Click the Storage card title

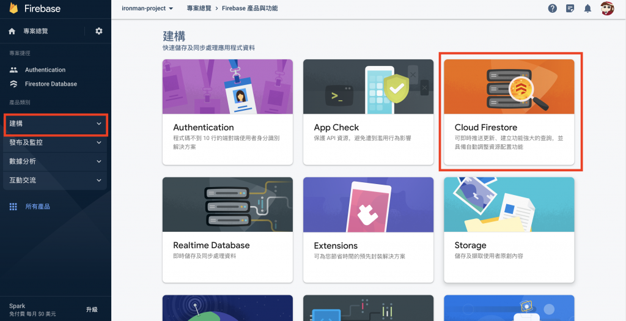(470, 245)
